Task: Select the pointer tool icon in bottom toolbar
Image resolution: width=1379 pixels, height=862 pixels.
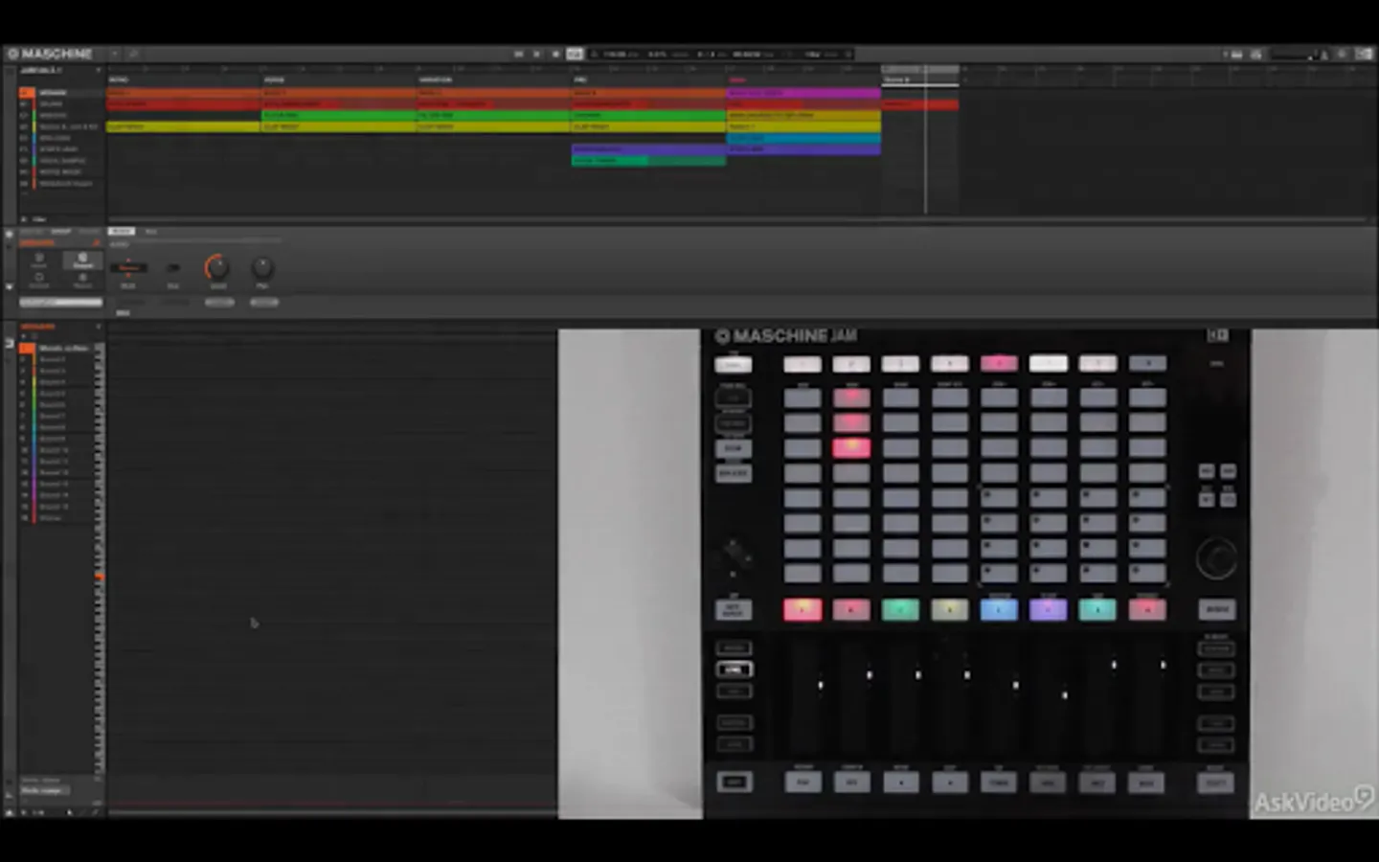Action: tap(69, 812)
